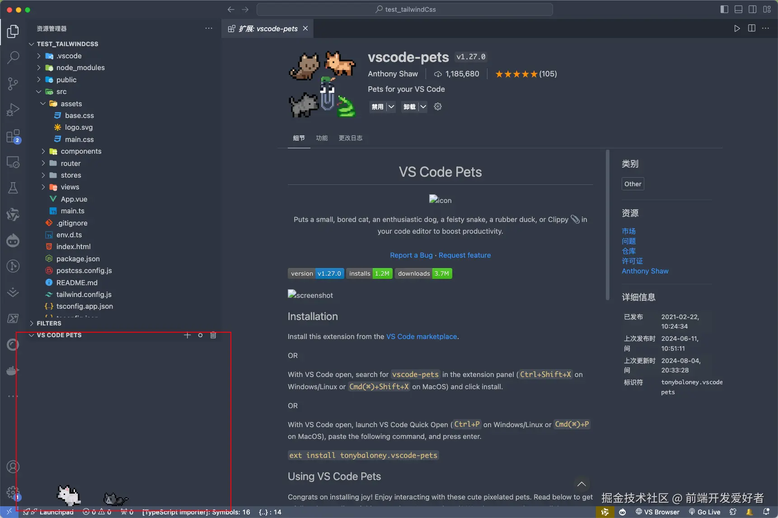Screen dimensions: 778x518
Task: Open the Docker whale view
Action: [13, 371]
